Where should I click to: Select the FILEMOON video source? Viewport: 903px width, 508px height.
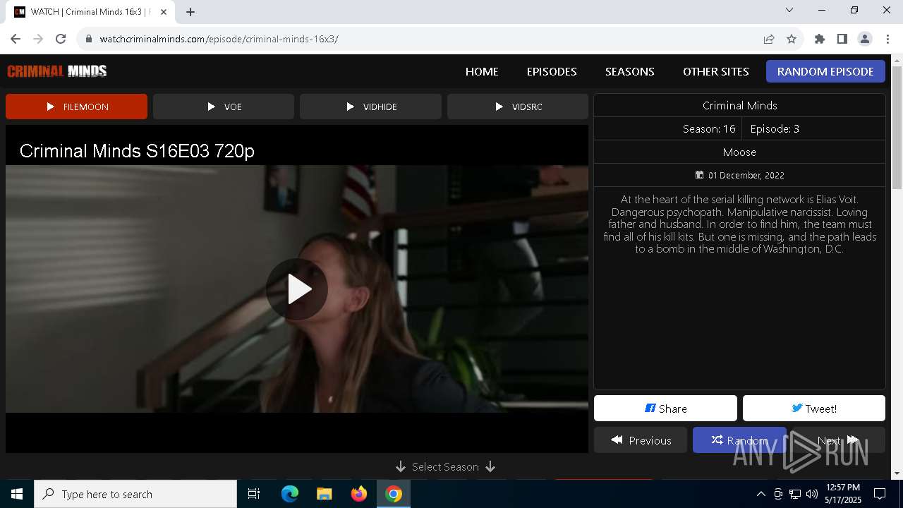[x=76, y=107]
